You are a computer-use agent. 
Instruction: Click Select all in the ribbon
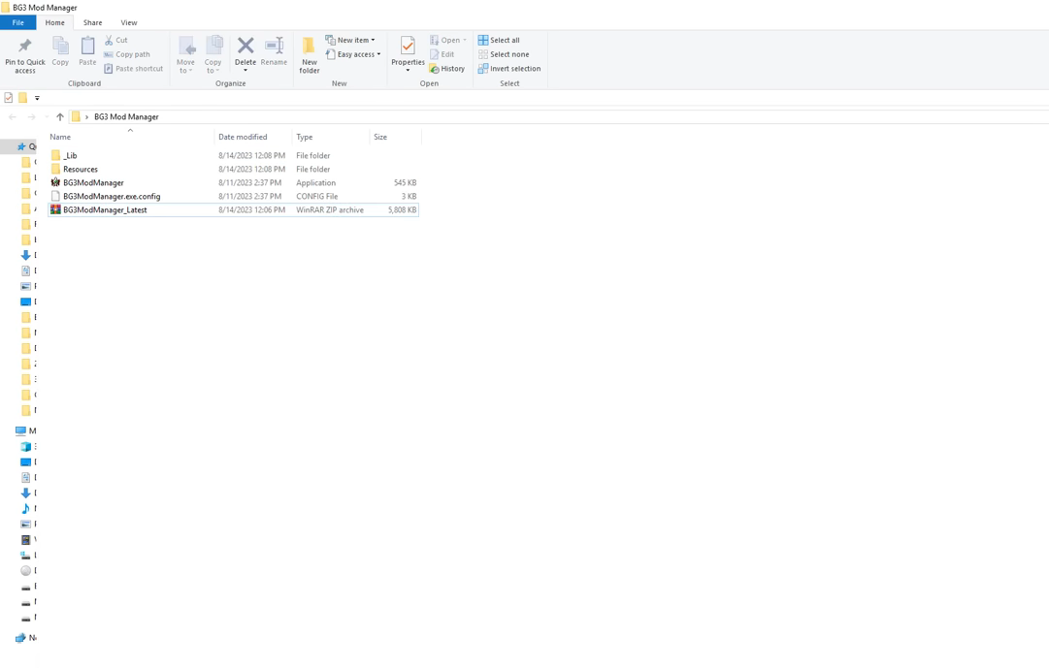click(x=499, y=40)
